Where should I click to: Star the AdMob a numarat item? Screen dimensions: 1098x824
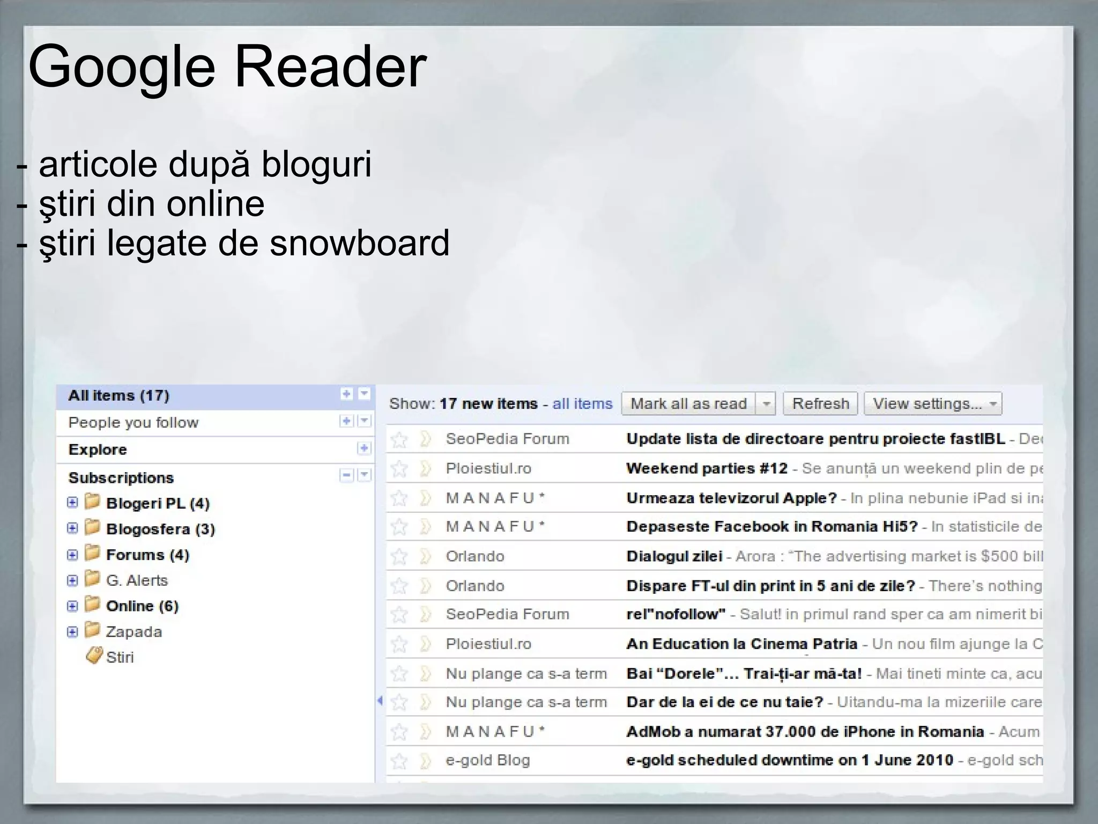click(x=399, y=732)
